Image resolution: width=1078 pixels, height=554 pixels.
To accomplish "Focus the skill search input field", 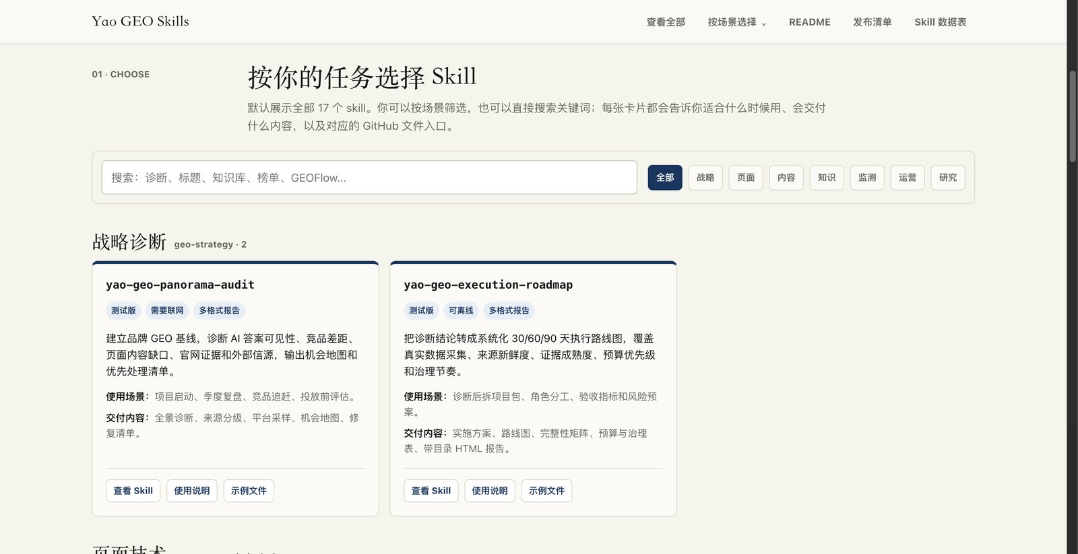I will [x=369, y=178].
